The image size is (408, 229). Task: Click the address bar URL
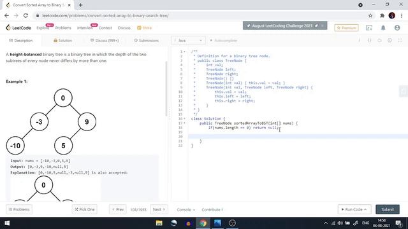tap(105, 15)
